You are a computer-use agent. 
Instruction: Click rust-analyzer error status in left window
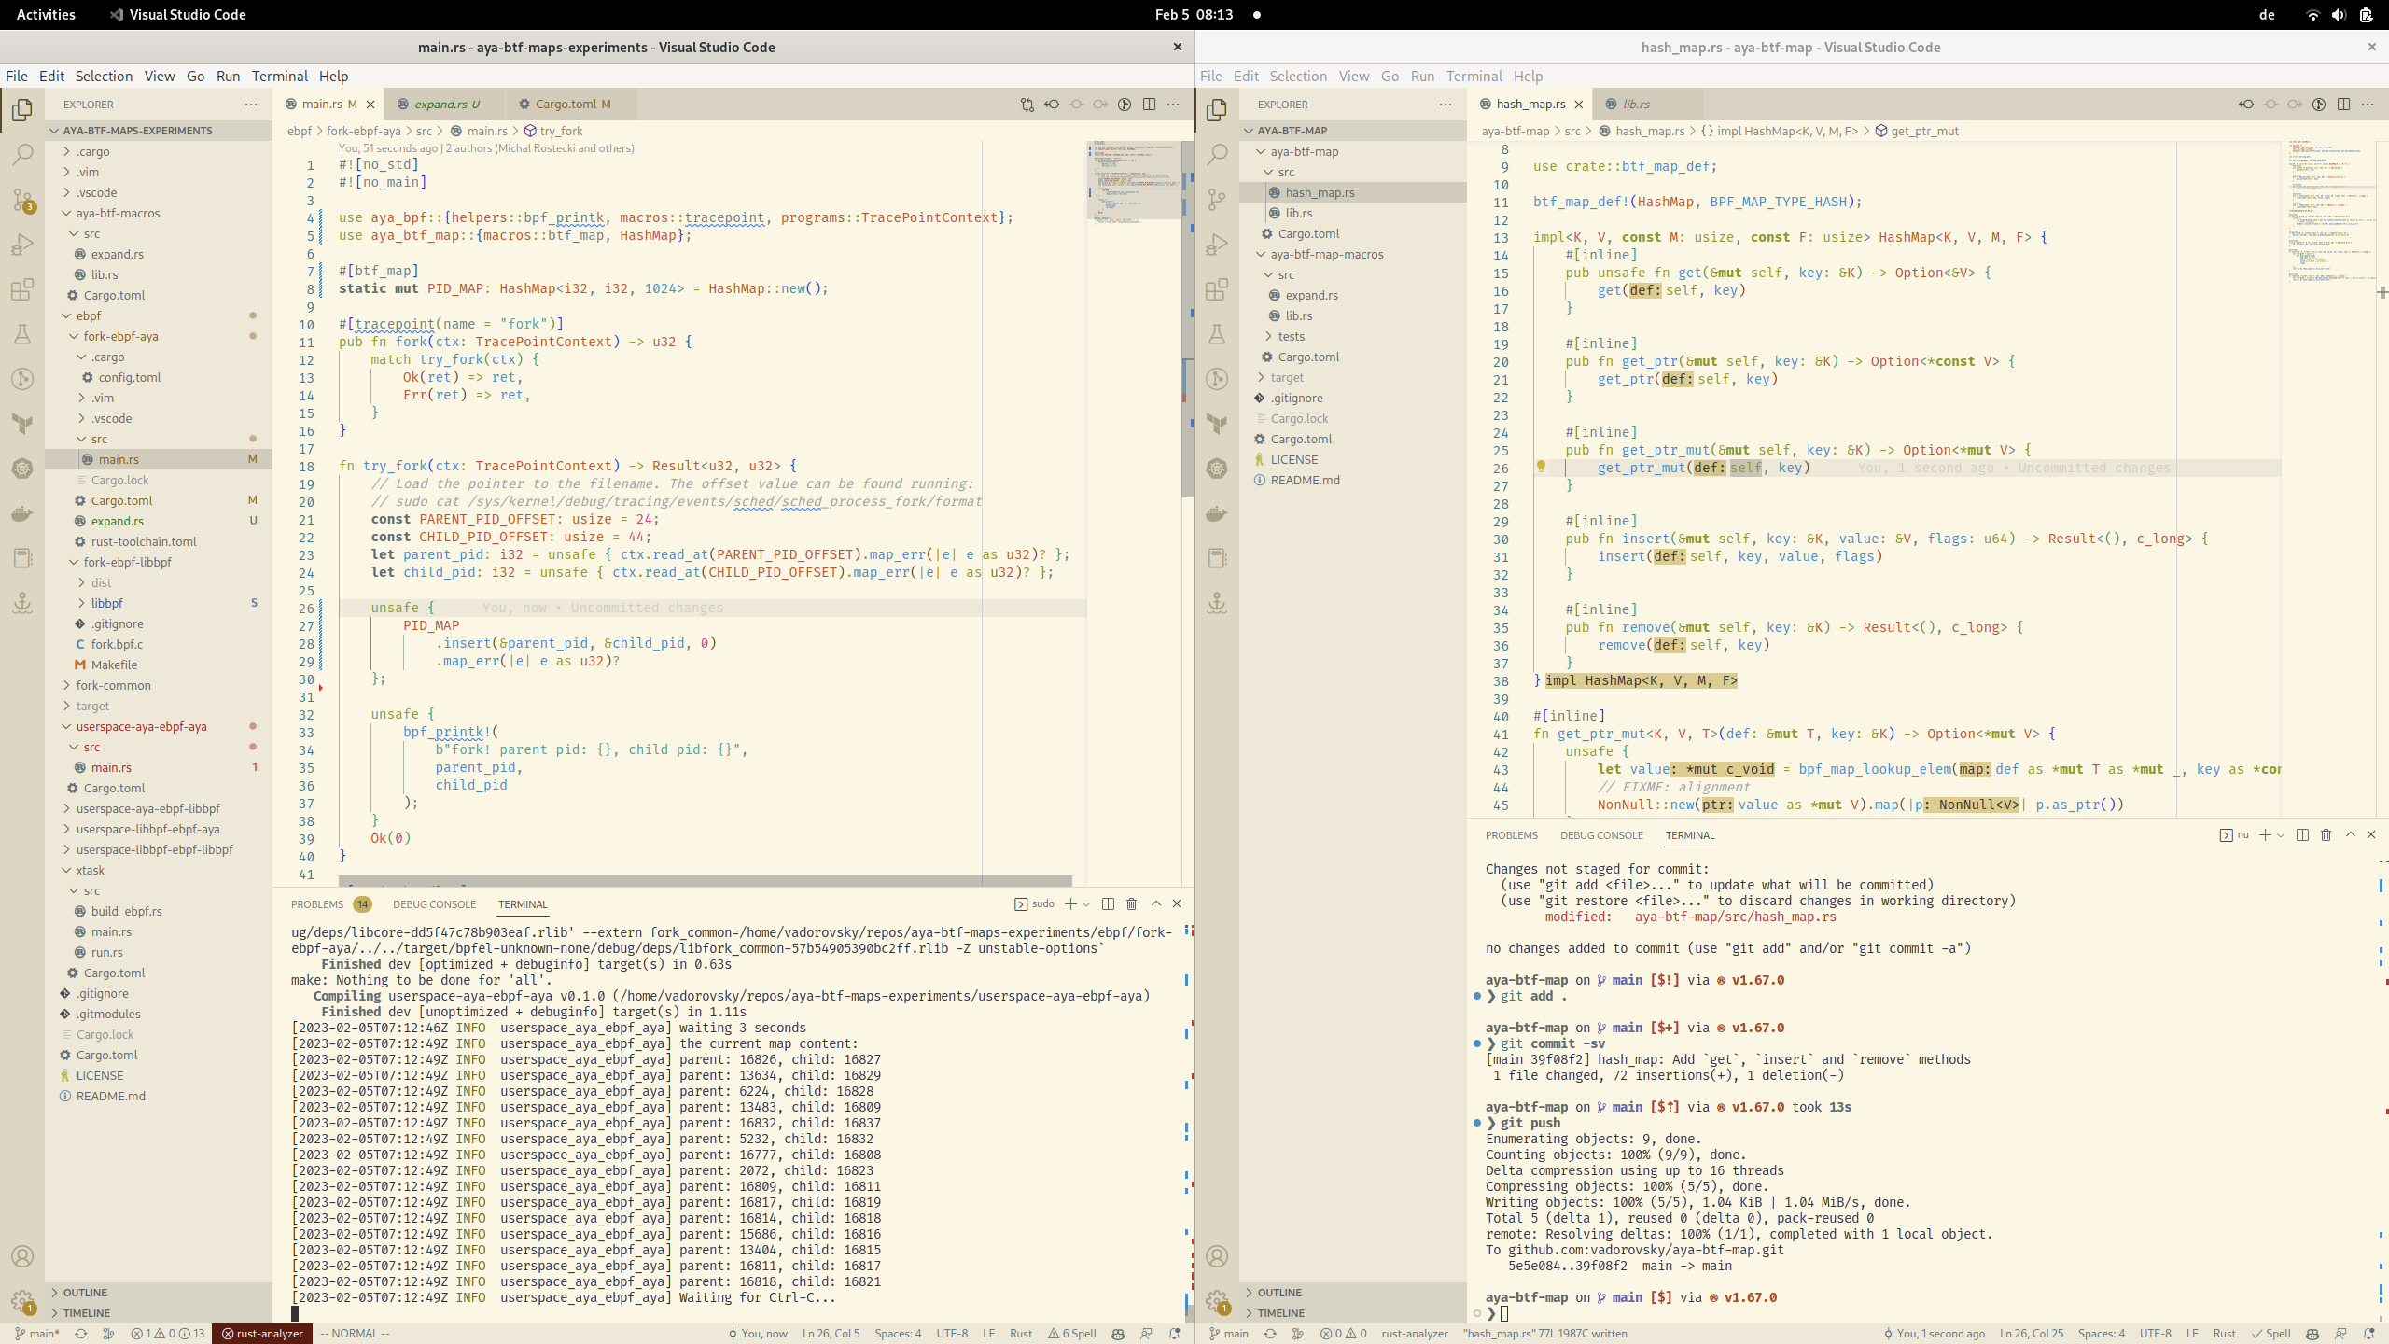point(262,1334)
